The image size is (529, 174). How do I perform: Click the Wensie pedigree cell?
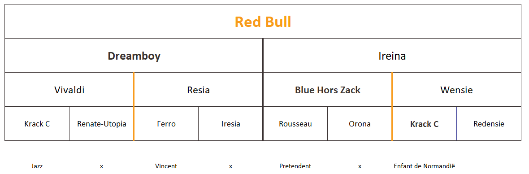click(456, 90)
